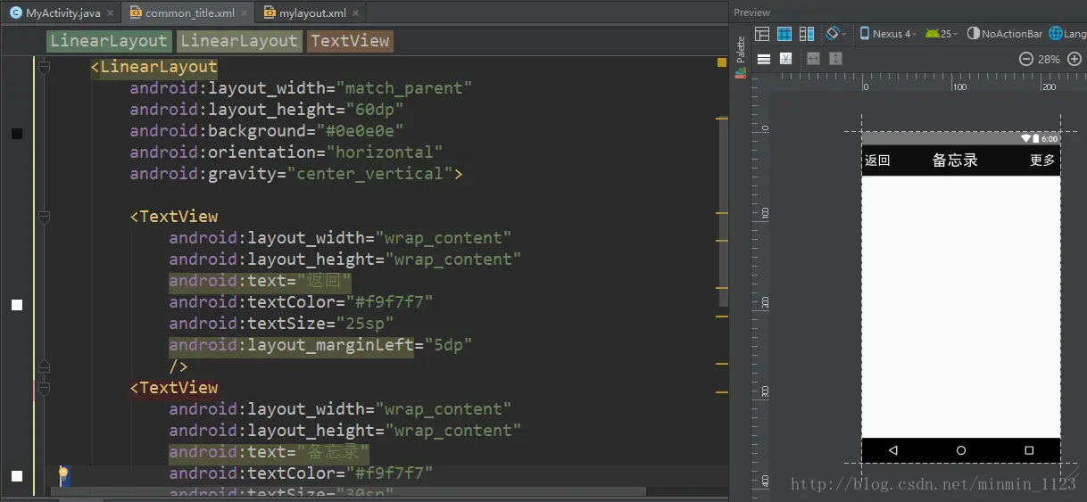
Task: Collapse the first TextView fold marker
Action: point(44,217)
